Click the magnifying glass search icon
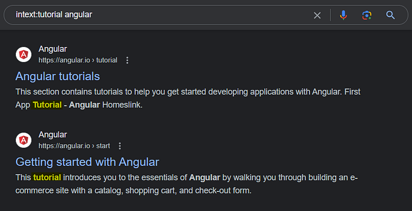The image size is (412, 211). (x=390, y=15)
